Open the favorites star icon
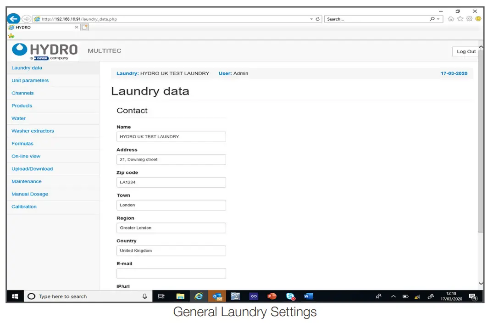Viewport: 493px width, 324px height. 460,19
